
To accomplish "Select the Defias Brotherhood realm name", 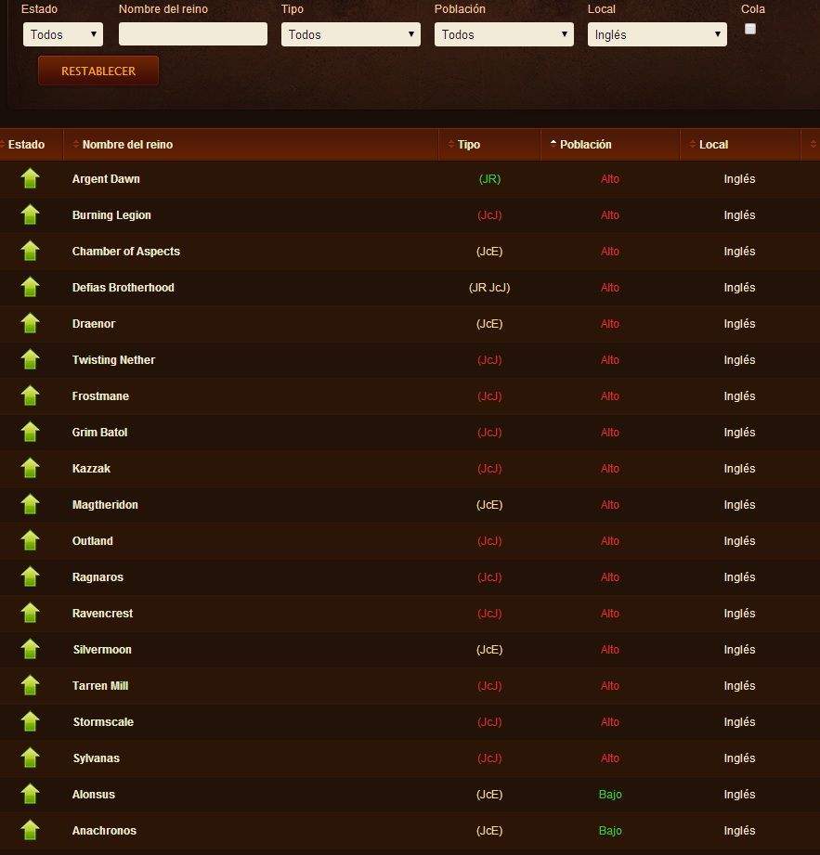I will [x=124, y=288].
